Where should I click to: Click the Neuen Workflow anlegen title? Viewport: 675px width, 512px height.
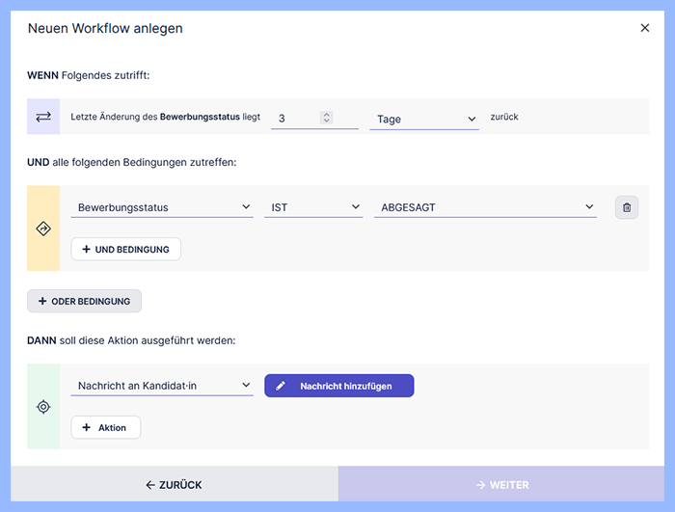105,28
